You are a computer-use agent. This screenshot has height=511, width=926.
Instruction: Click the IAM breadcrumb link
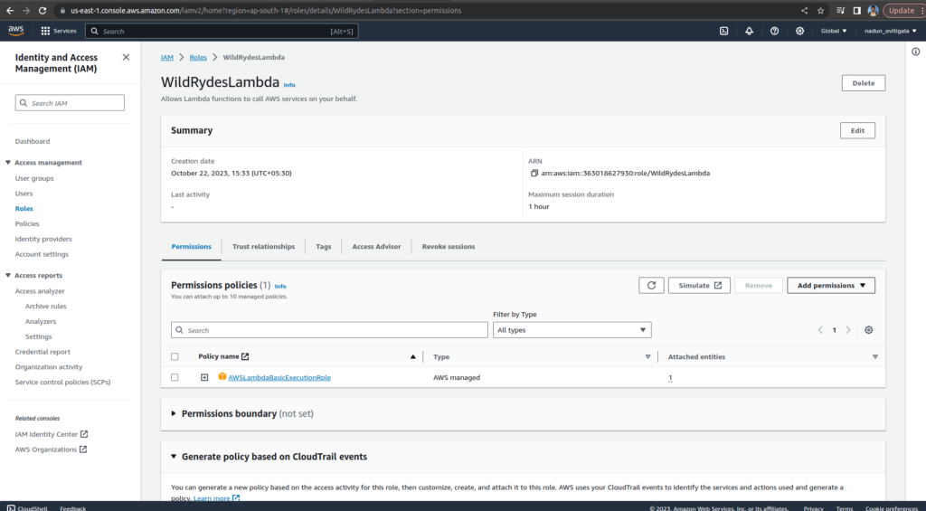pos(167,57)
